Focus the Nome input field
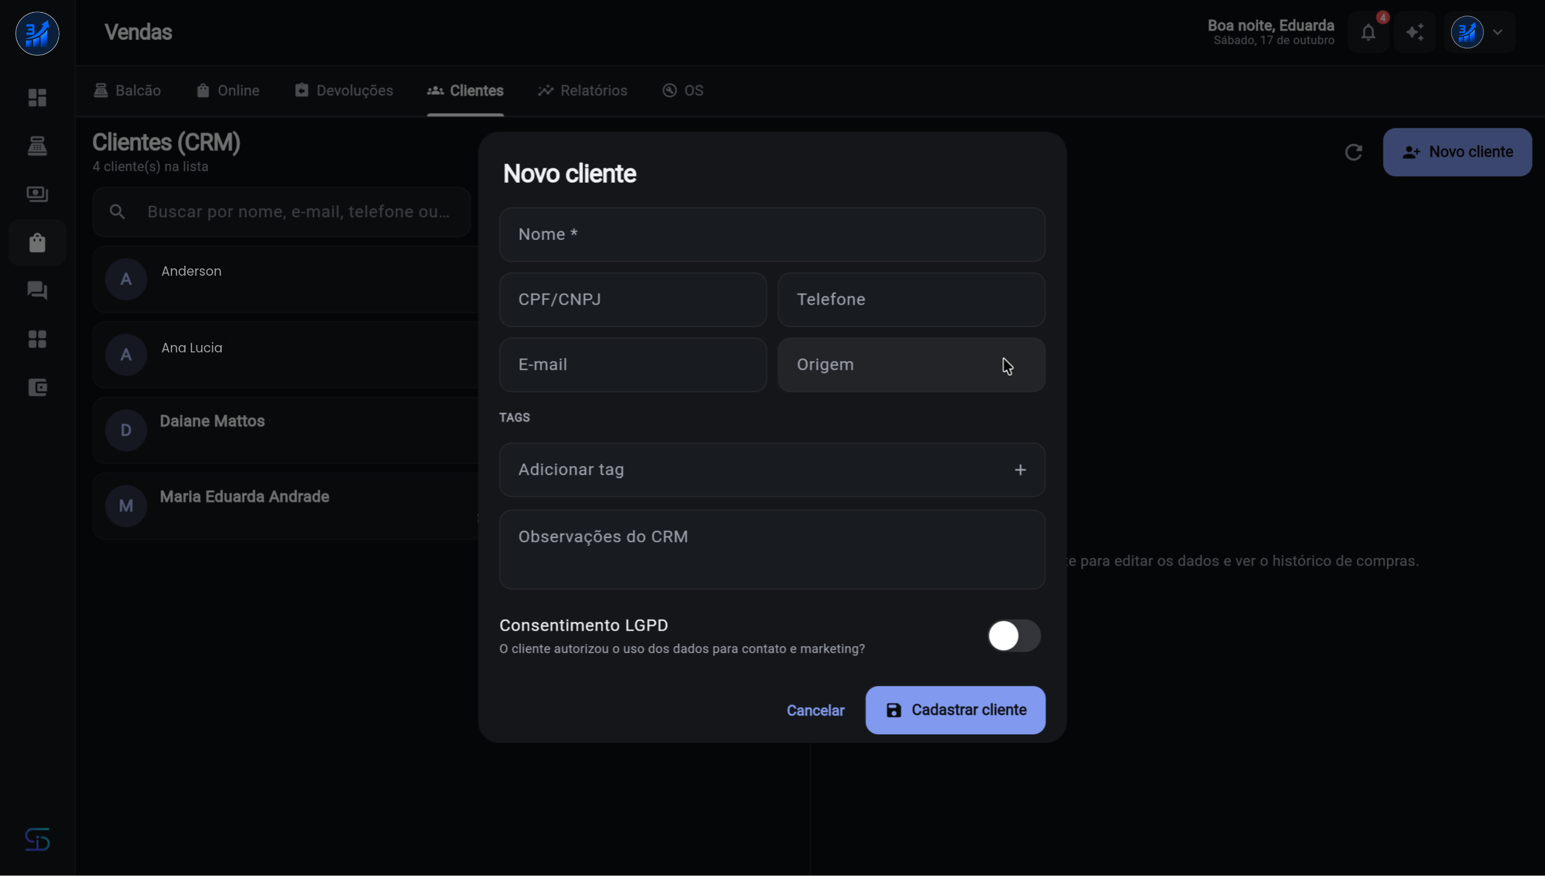This screenshot has width=1545, height=876. click(x=772, y=235)
